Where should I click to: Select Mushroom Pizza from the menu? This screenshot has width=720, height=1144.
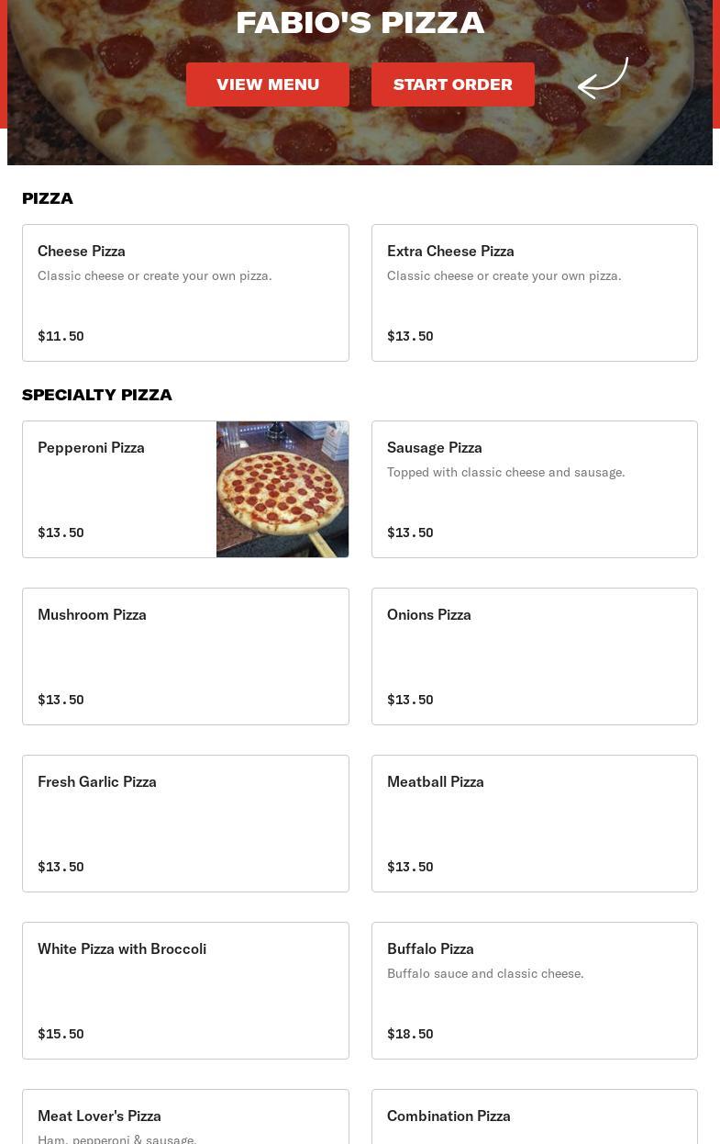coord(185,656)
